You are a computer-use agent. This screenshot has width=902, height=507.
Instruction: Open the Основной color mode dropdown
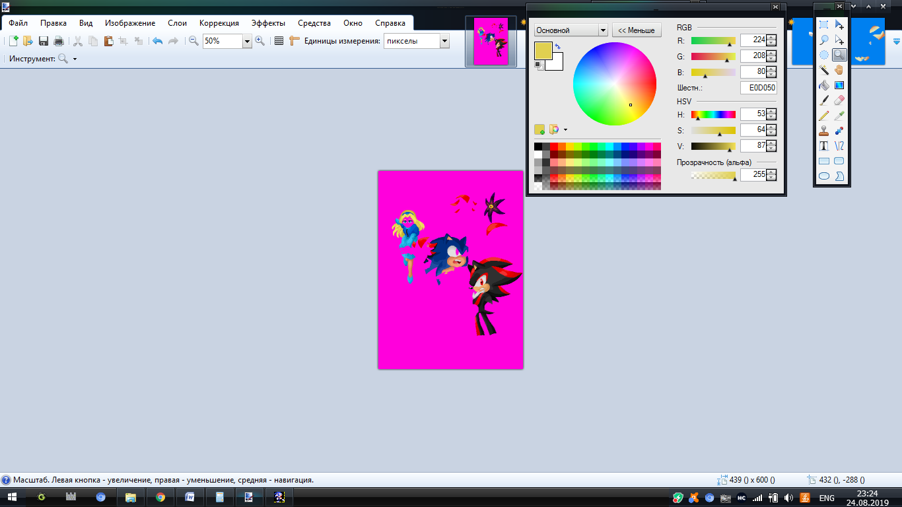603,30
